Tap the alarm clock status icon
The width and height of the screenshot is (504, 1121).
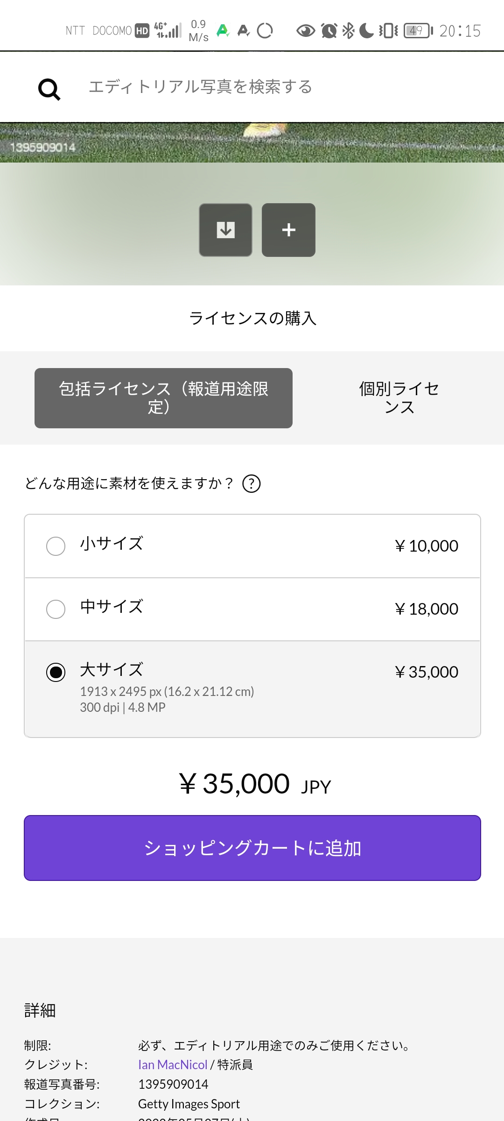click(x=329, y=31)
